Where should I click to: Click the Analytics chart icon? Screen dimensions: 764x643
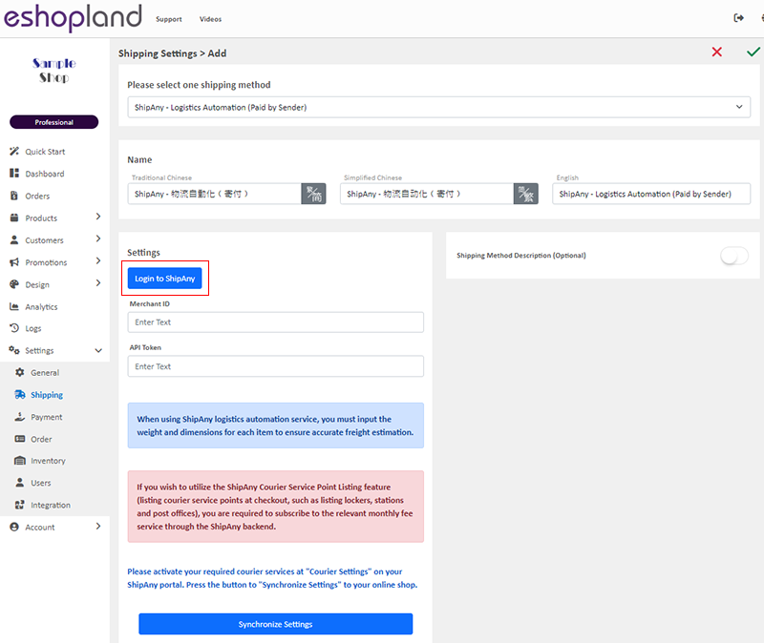click(x=14, y=306)
